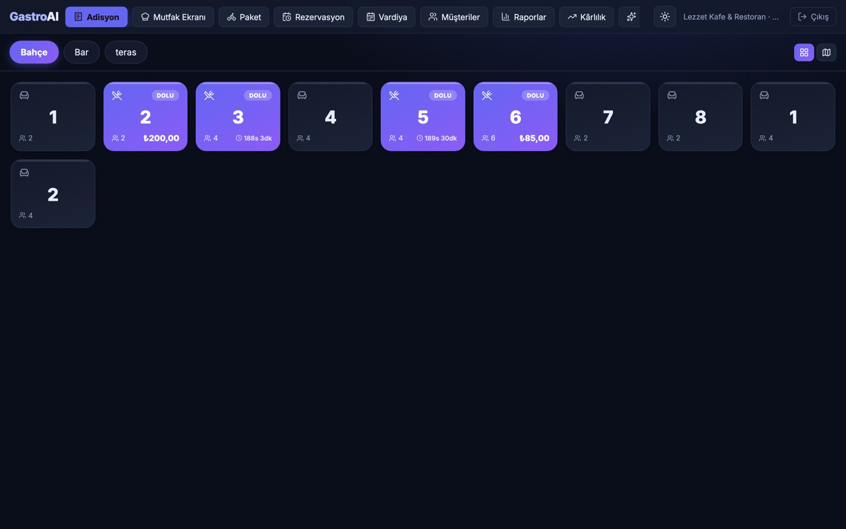
Task: Click sofa icon on empty table 7
Action: point(579,95)
